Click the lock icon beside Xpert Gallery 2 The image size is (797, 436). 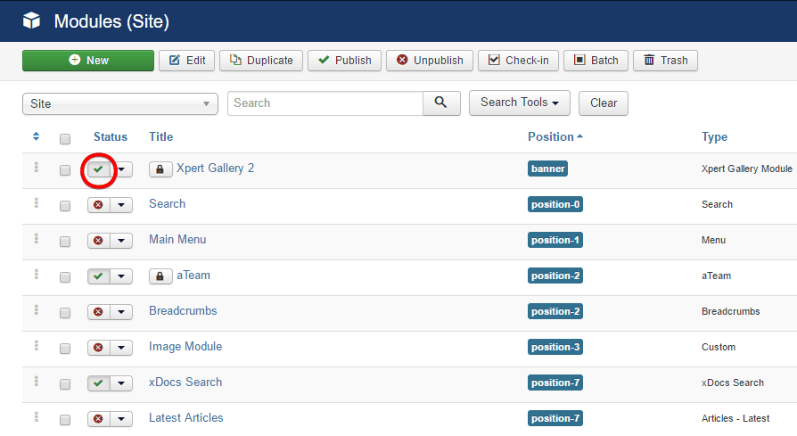coord(160,169)
